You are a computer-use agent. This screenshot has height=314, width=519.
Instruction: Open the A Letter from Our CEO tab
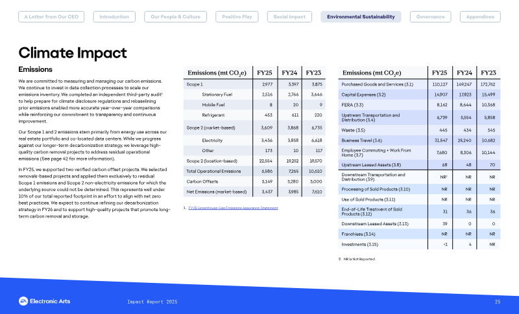click(x=51, y=17)
